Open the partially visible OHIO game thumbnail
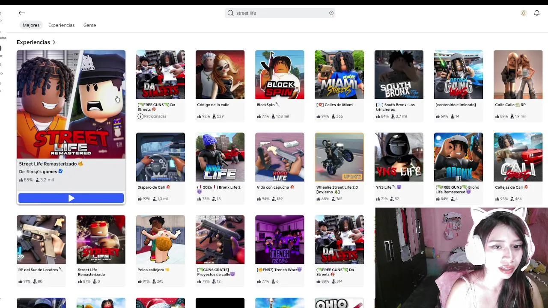 pyautogui.click(x=339, y=303)
